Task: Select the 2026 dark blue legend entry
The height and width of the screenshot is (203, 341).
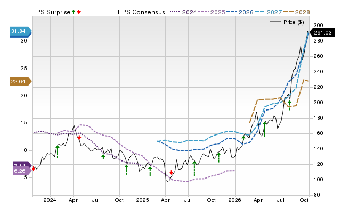Action: coord(240,12)
